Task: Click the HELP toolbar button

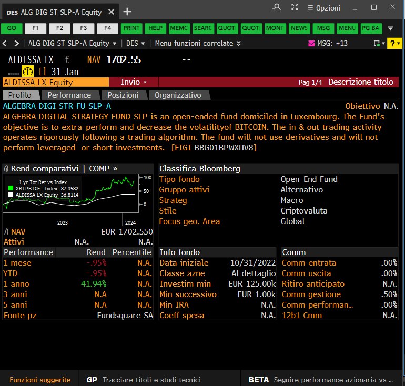Action: point(155,28)
